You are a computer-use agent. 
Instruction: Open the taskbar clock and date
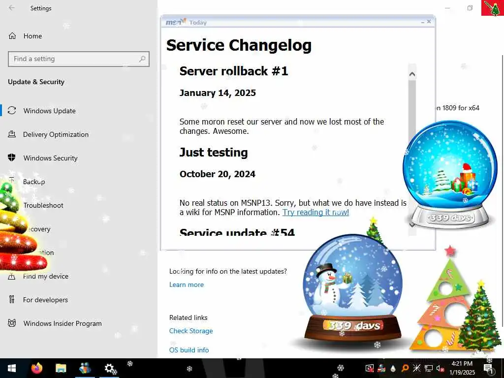(x=462, y=368)
